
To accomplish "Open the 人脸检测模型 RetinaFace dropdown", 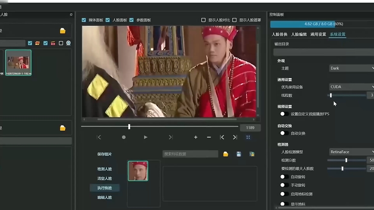I will point(351,152).
